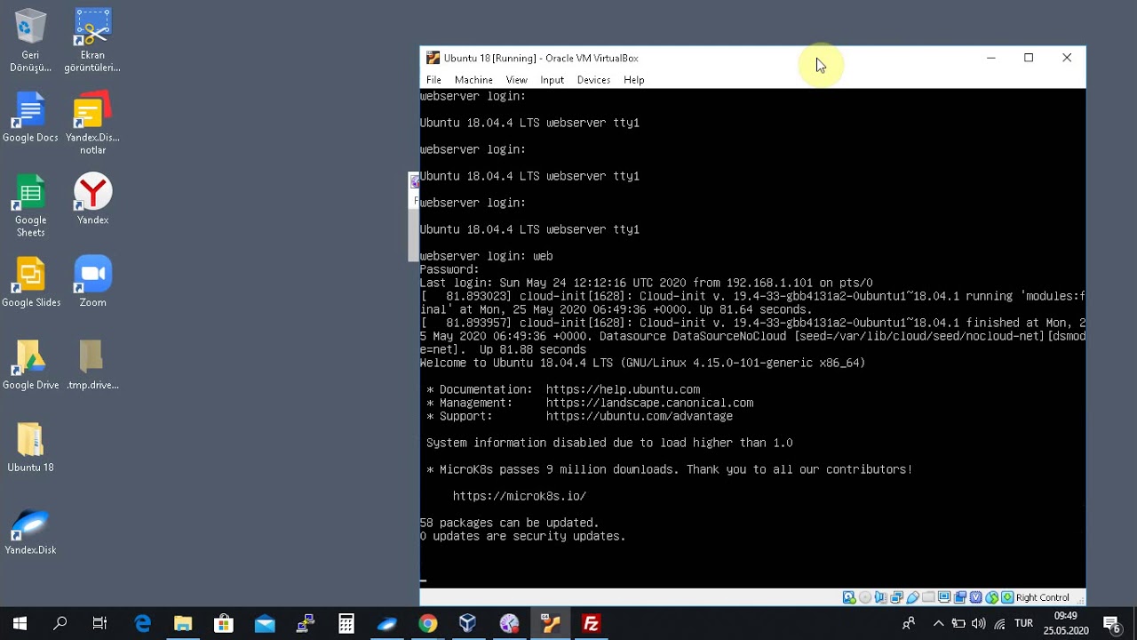Screen dimensions: 1137x640
Task: Open the Windows Start menu
Action: 20,624
